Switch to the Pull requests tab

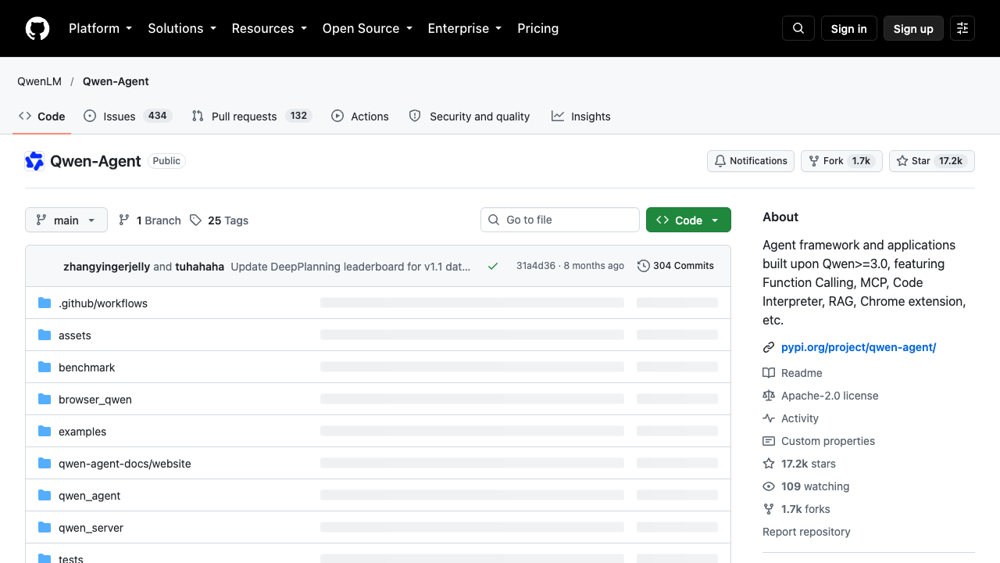coord(252,117)
